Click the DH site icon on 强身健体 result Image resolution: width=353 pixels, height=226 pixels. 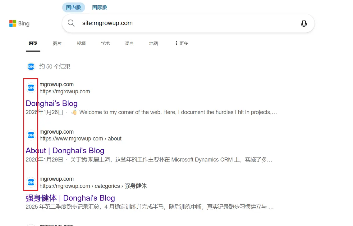pyautogui.click(x=31, y=182)
